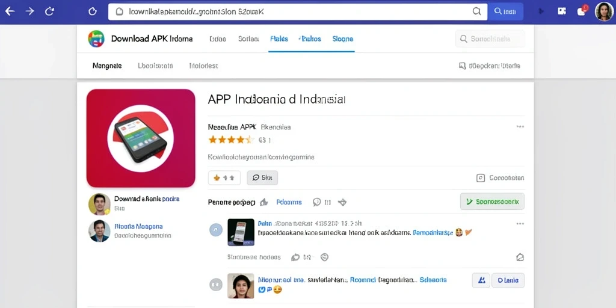Open the Rioorla Neapana profile link
616x308 pixels.
point(138,226)
